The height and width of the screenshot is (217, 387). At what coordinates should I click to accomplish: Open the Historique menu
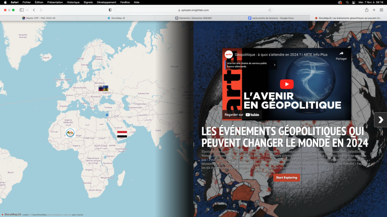[73, 2]
